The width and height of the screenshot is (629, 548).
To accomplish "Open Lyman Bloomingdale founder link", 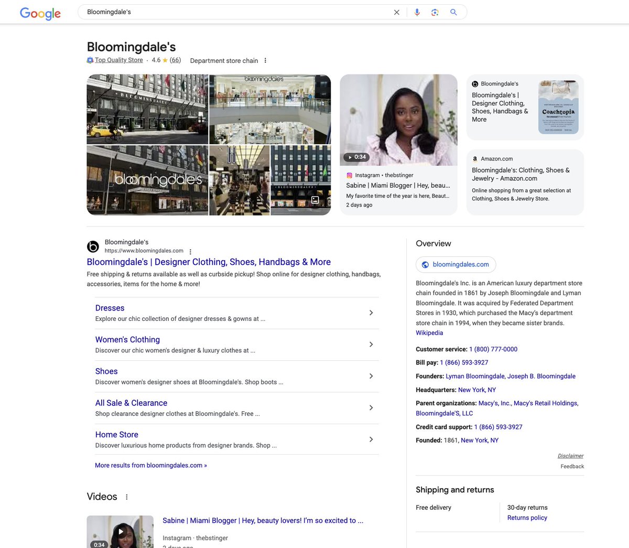I will pyautogui.click(x=475, y=376).
